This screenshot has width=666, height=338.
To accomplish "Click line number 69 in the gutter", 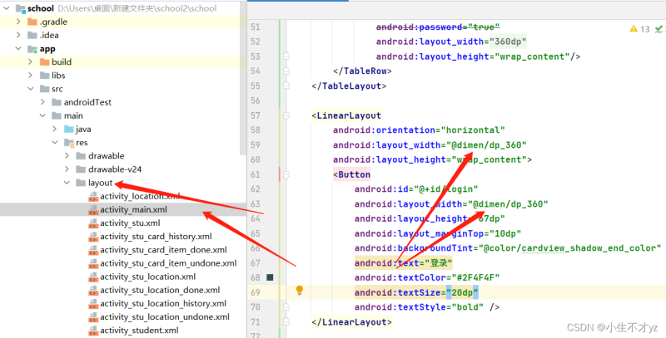I will [256, 292].
